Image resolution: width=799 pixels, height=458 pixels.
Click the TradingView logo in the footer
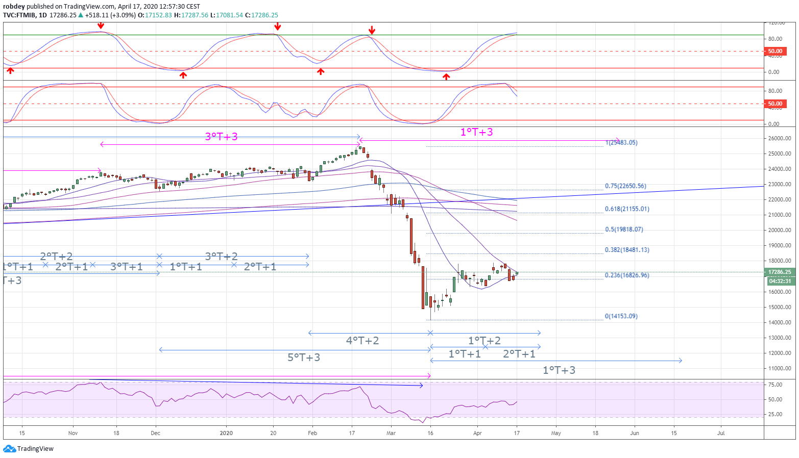click(28, 449)
